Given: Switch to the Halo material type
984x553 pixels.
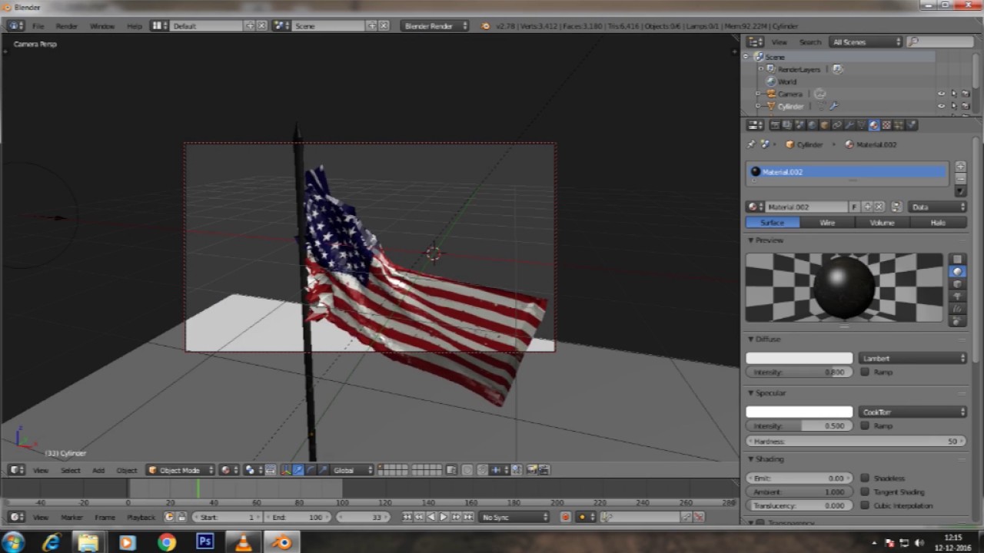Looking at the screenshot, I should pos(938,222).
